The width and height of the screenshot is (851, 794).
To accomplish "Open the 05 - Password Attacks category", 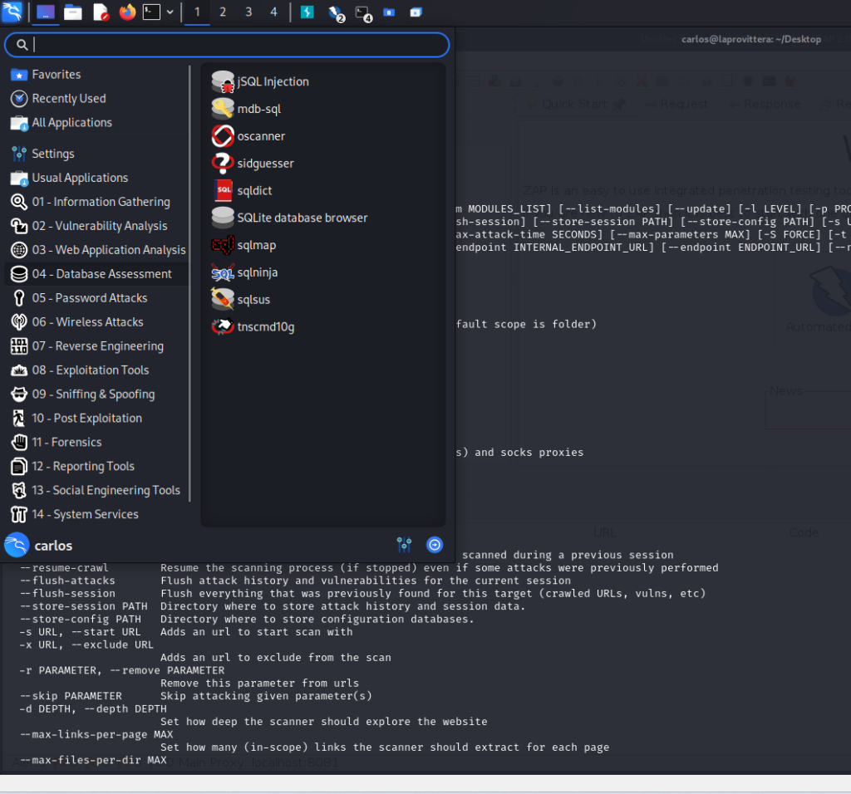I will tap(89, 298).
